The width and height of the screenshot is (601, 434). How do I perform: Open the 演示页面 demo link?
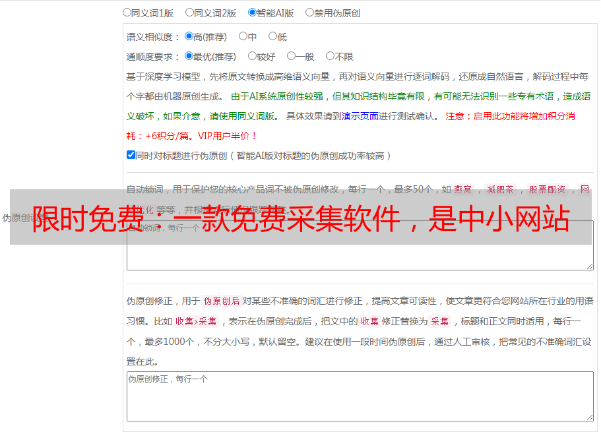tap(360, 116)
